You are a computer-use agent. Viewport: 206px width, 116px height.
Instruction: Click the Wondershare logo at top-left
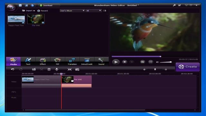pyautogui.click(x=11, y=8)
